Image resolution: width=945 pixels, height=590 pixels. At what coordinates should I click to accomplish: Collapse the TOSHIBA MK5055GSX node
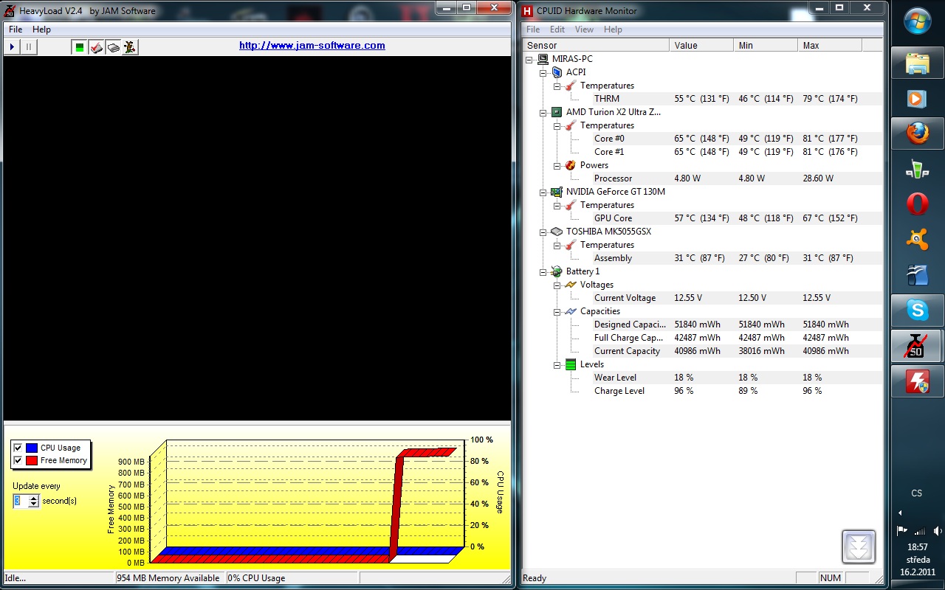click(543, 232)
